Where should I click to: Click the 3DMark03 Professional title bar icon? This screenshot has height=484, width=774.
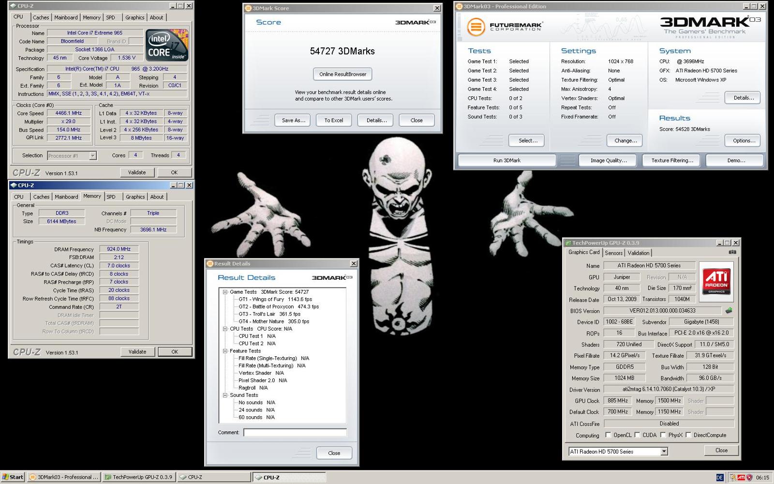[459, 6]
